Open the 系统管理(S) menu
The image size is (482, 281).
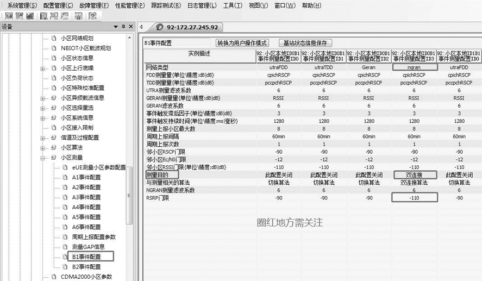22,5
